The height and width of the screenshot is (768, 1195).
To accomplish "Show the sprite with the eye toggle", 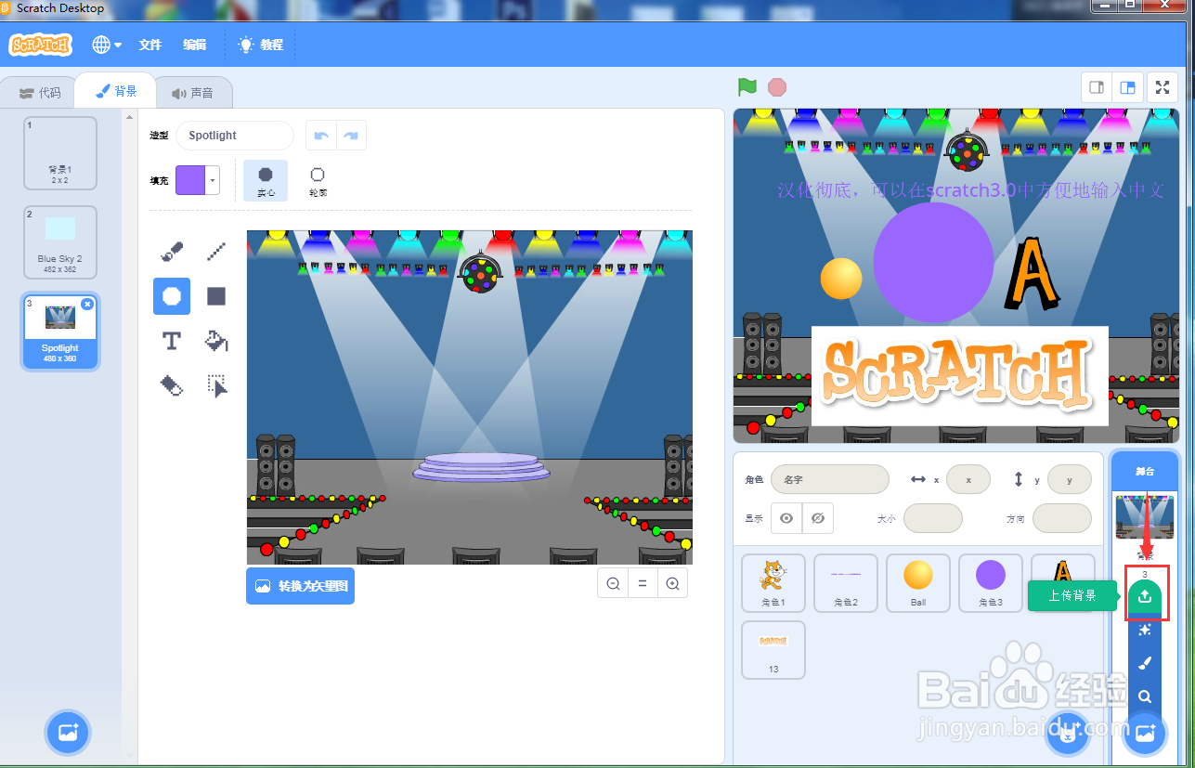I will coord(786,517).
